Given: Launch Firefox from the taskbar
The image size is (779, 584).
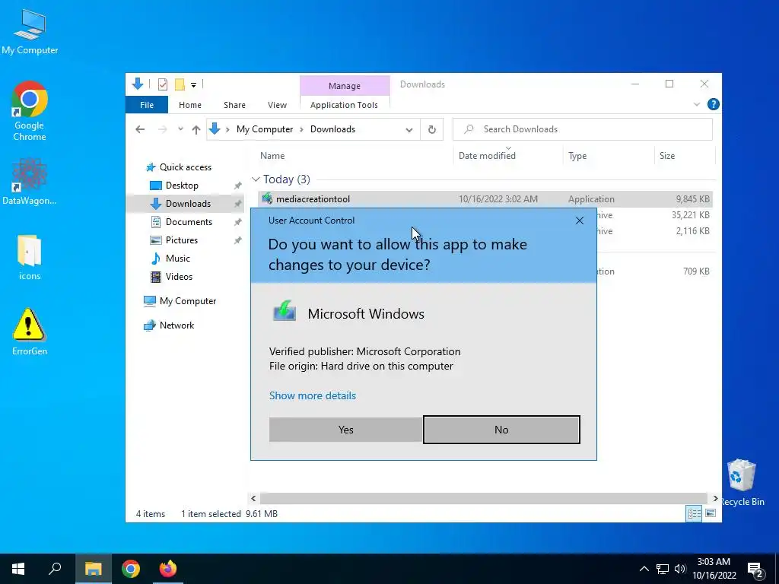Looking at the screenshot, I should pos(168,569).
